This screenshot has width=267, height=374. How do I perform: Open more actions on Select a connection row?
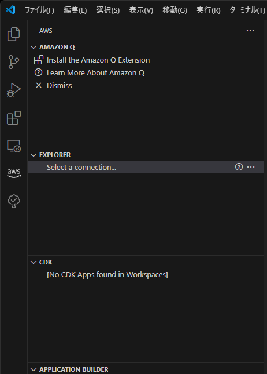pyautogui.click(x=251, y=167)
